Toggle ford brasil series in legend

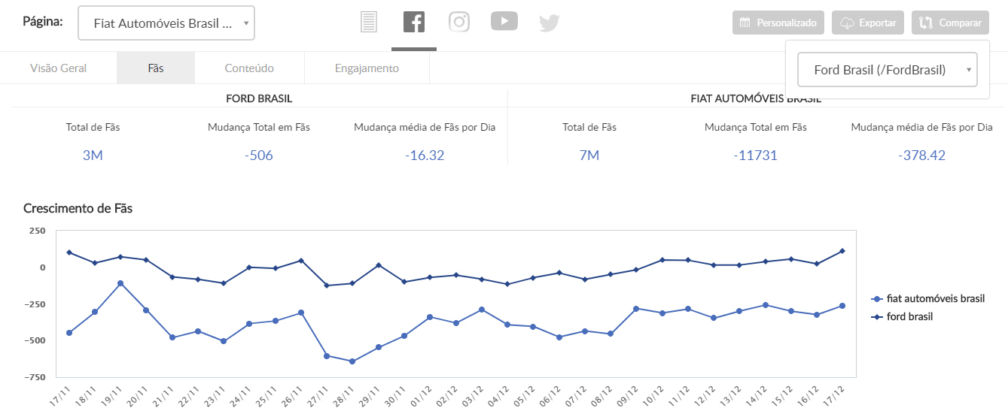click(x=909, y=316)
